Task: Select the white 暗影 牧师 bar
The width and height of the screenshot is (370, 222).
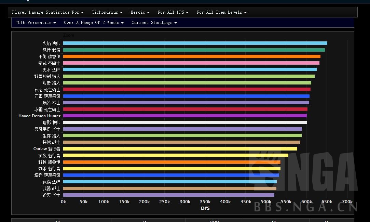Action: (185, 122)
